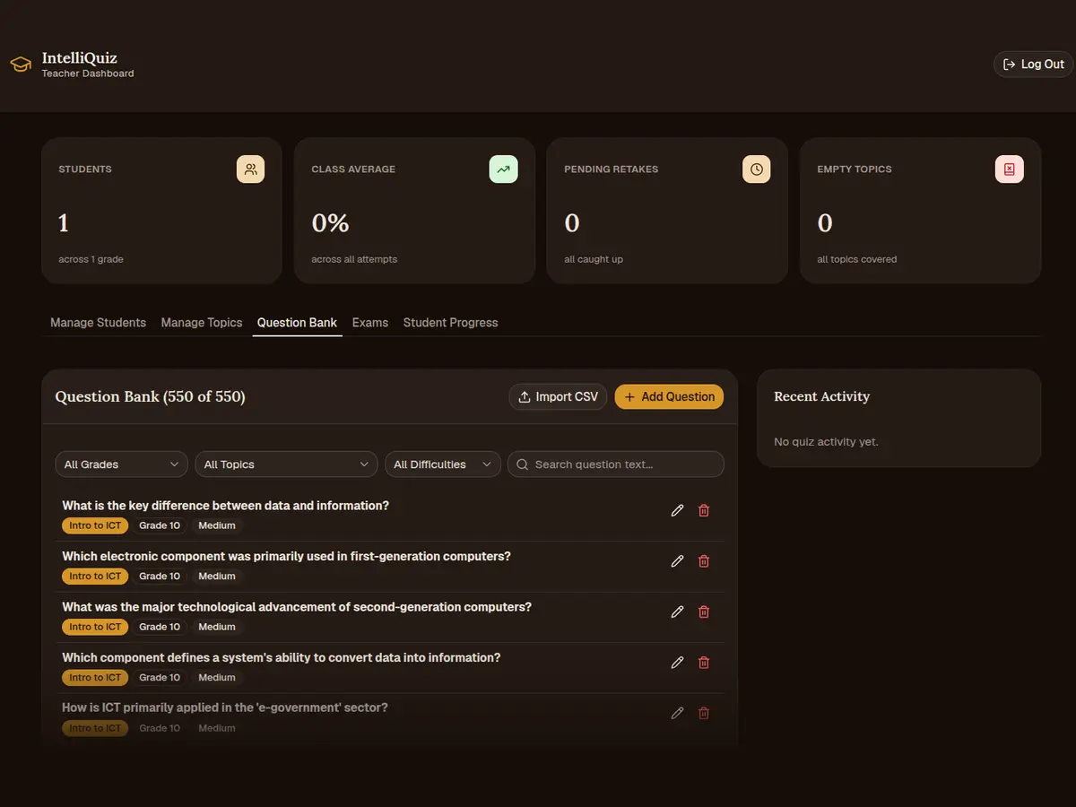Open the All Topics dropdown
Screen dimensions: 1076x807
(286, 464)
